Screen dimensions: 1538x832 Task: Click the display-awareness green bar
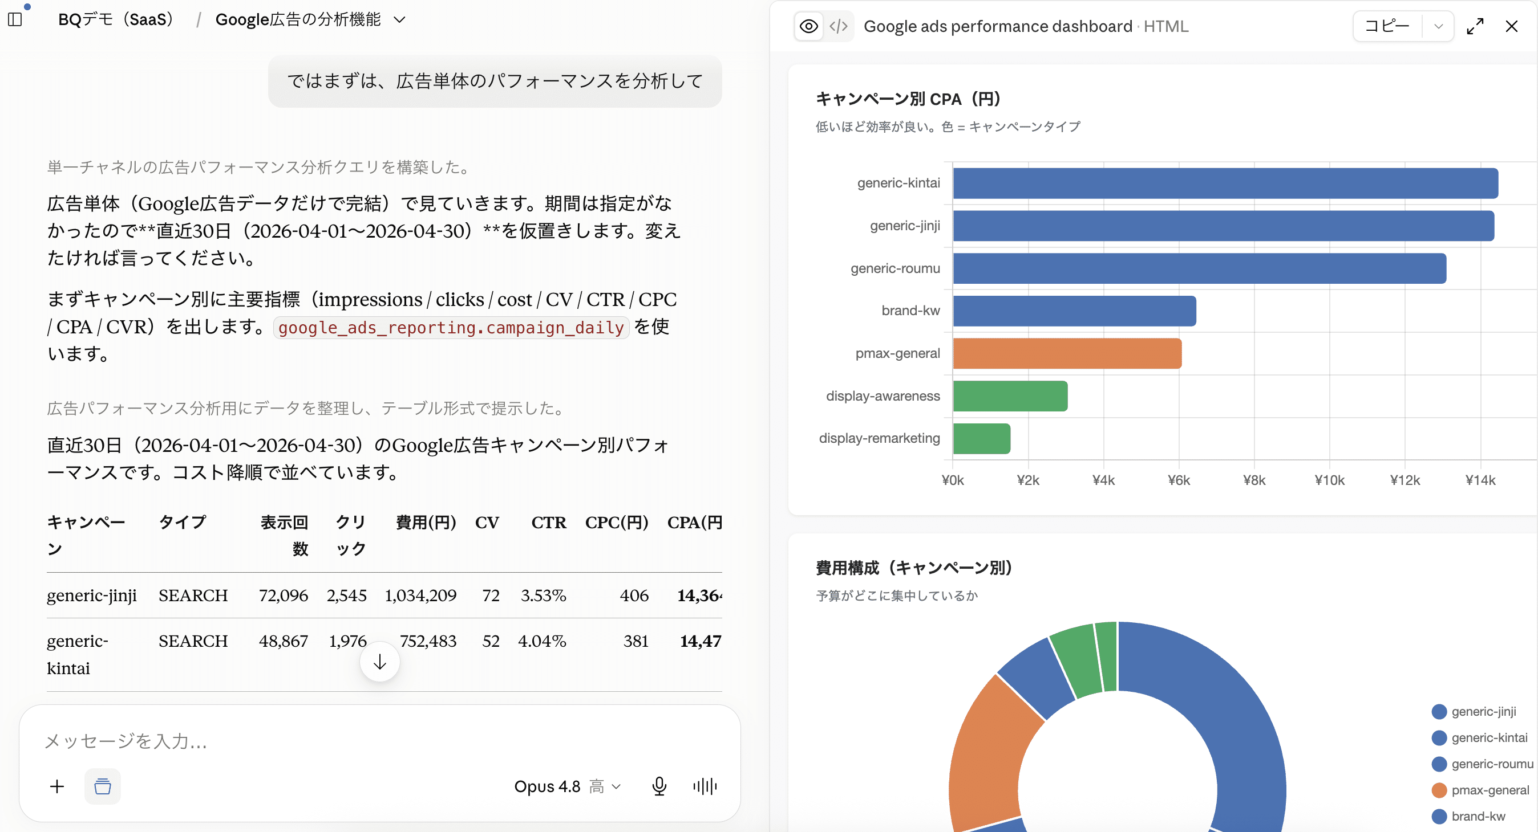1010,396
